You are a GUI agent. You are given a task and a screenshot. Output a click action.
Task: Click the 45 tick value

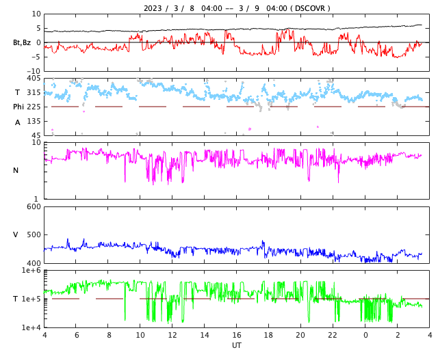coord(36,135)
